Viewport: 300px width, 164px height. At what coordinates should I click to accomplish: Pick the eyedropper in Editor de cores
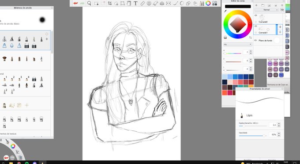tap(225, 11)
